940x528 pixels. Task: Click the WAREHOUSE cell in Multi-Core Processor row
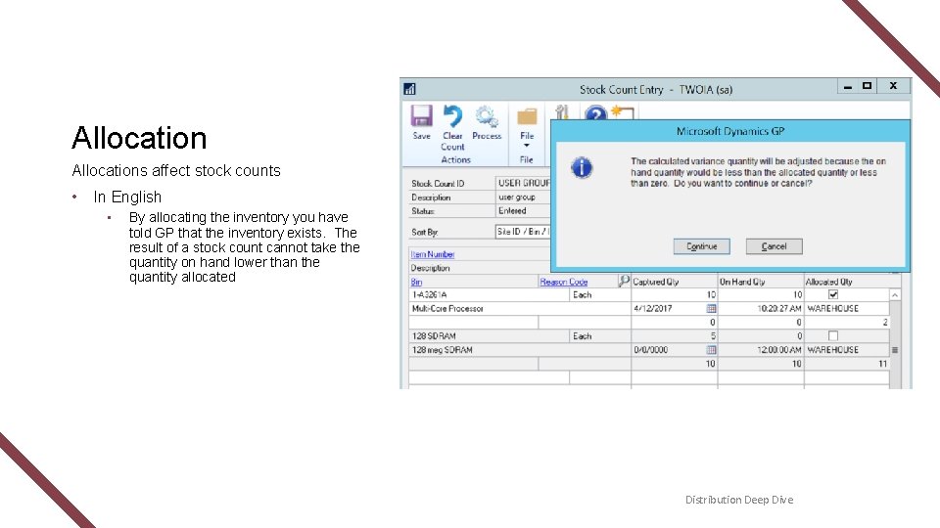pos(846,308)
